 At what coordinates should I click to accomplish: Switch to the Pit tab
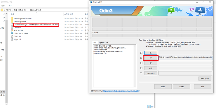(108, 43)
